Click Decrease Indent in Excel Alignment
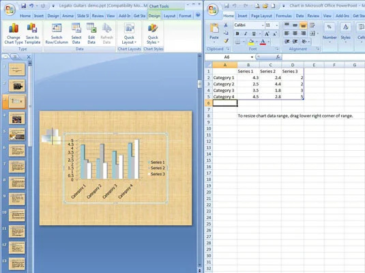Viewport: 365px width, 273px height. pyautogui.click(x=287, y=42)
